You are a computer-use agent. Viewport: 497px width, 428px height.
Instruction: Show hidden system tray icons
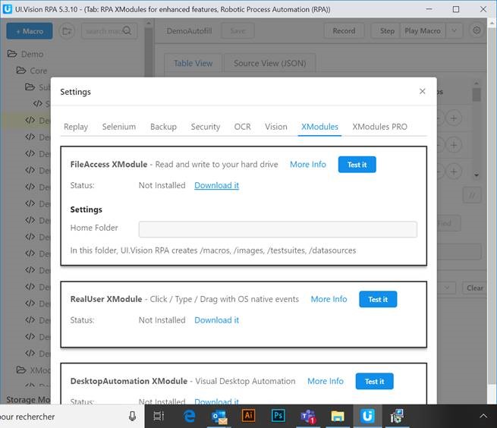coord(483,416)
